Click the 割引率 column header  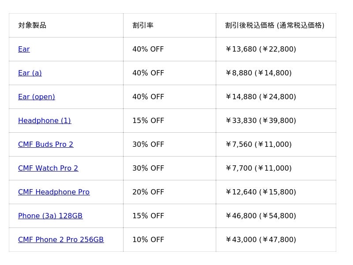(x=143, y=26)
